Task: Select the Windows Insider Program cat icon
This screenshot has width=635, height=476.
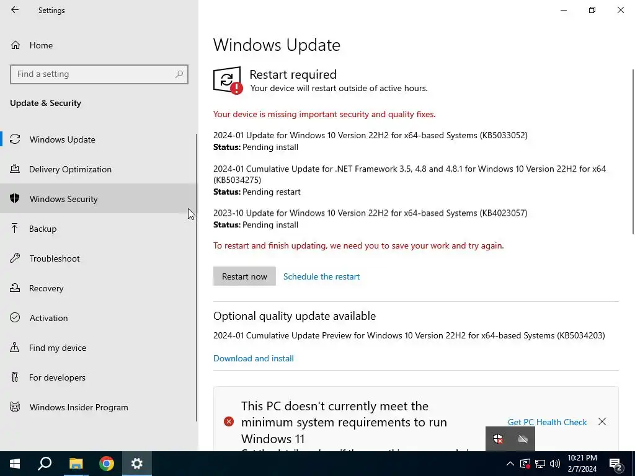Action: click(x=15, y=407)
